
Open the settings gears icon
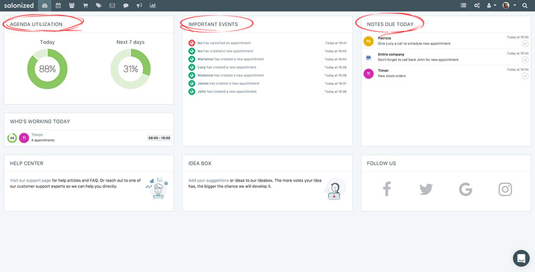coord(477,6)
